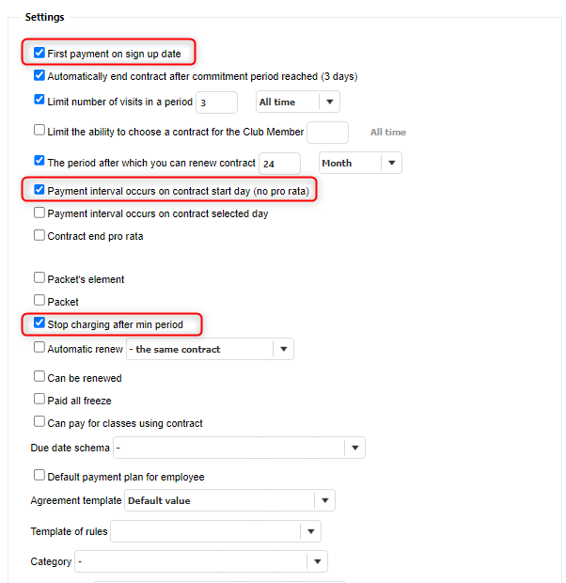Disable Limit number of visits in a period
This screenshot has height=583, width=566.
click(39, 100)
